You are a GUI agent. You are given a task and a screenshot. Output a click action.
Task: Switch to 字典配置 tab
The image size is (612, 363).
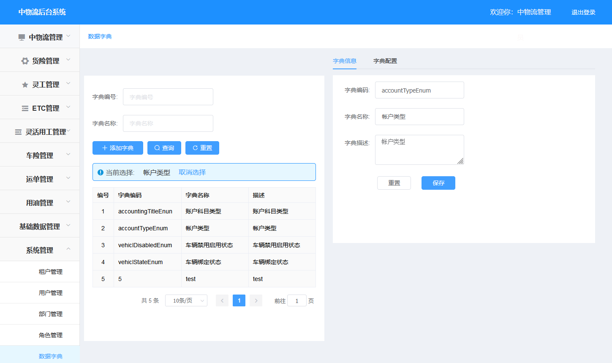385,61
